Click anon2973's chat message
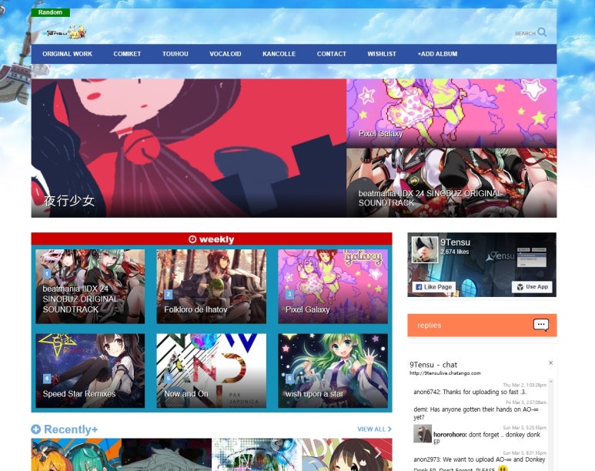This screenshot has width=595, height=471. pyautogui.click(x=480, y=465)
